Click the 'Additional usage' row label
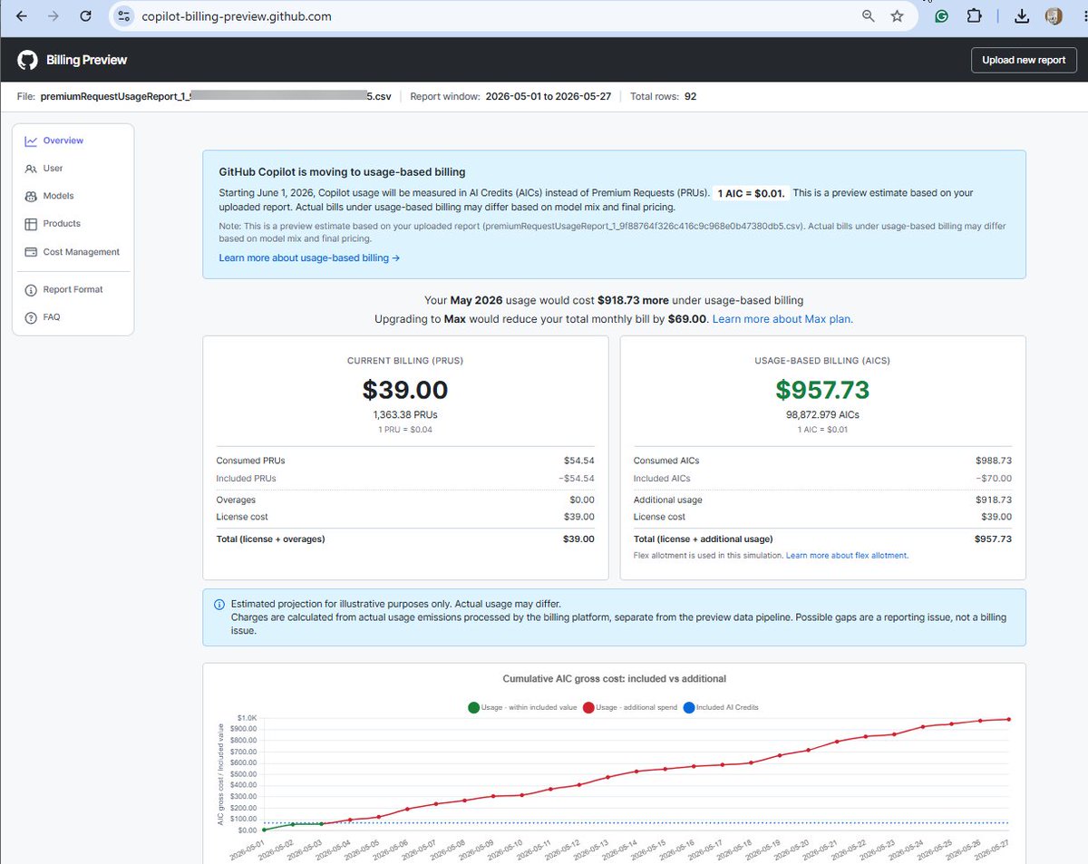The image size is (1088, 864). (x=667, y=500)
